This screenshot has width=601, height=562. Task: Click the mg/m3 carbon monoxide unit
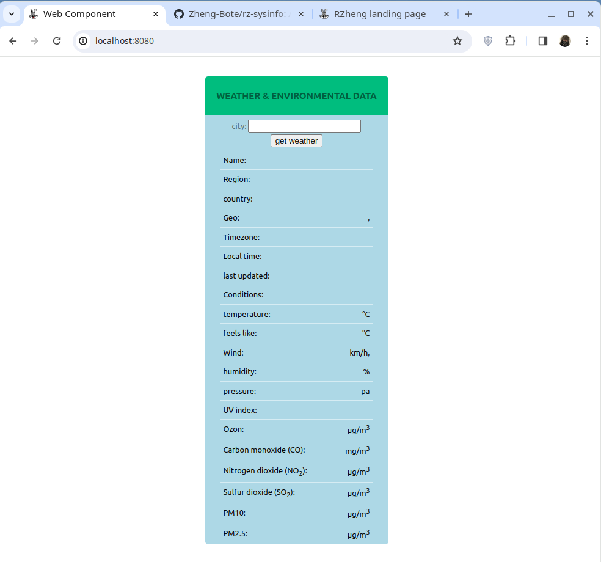coord(357,450)
